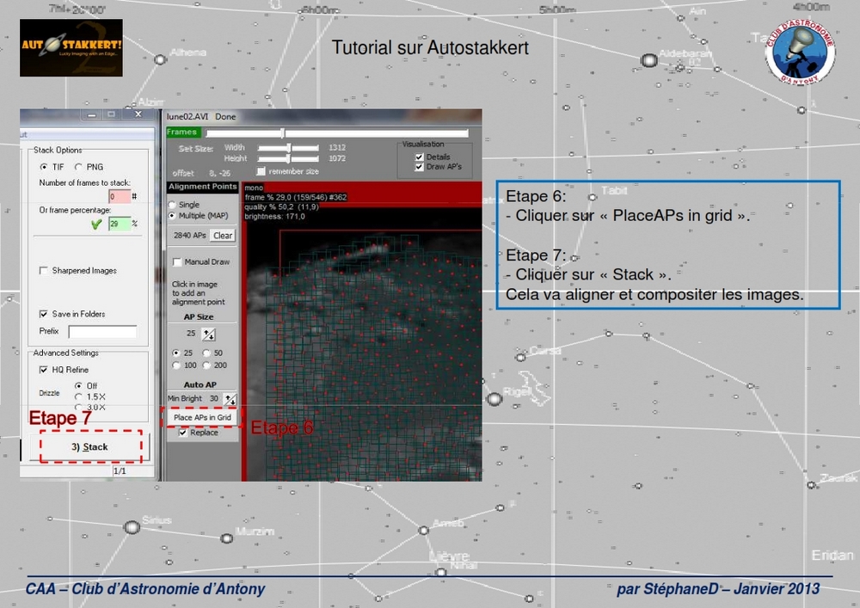The height and width of the screenshot is (608, 860).
Task: Toggle the remember size checkbox
Action: (x=261, y=171)
